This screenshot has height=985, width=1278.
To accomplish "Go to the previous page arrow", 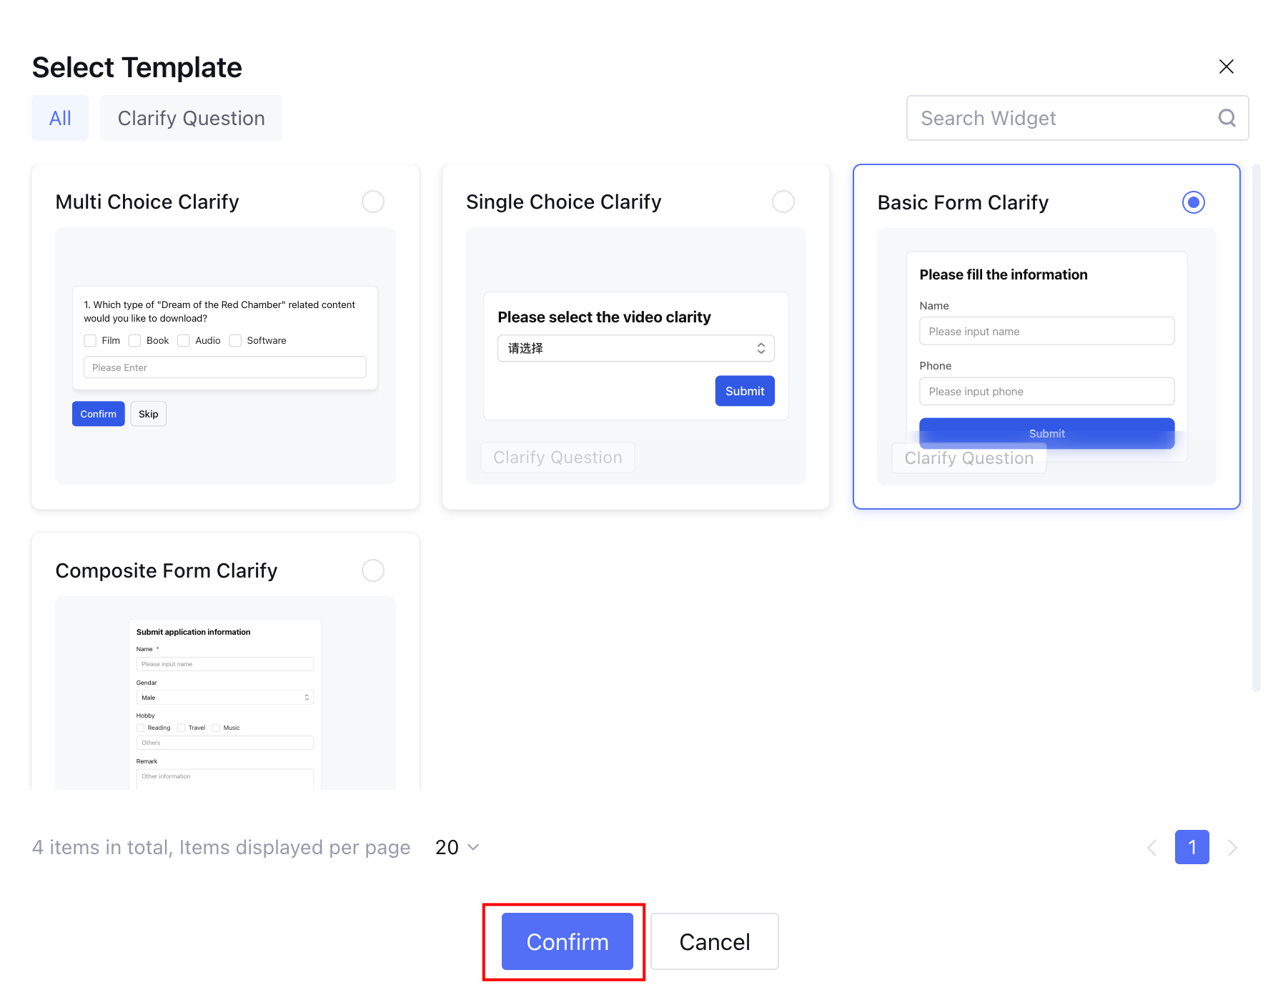I will [1151, 848].
